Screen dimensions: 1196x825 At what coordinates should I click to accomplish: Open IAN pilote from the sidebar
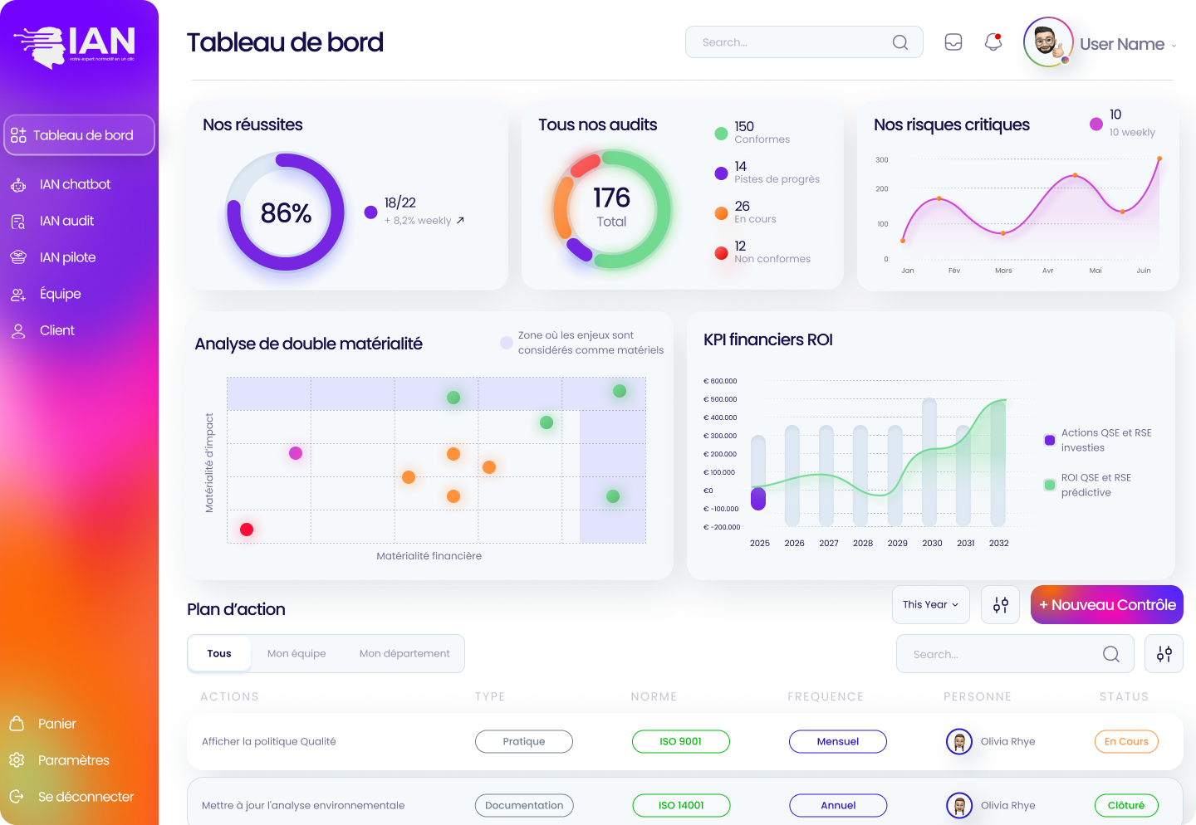(x=67, y=257)
